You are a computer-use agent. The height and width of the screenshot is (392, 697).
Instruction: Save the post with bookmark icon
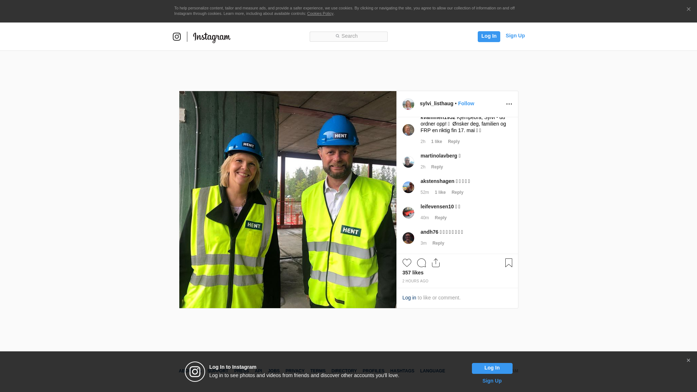[x=509, y=263]
